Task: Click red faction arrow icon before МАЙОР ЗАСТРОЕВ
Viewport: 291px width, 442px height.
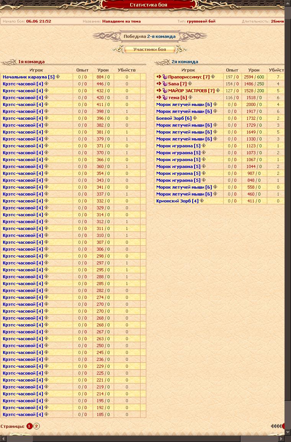Action: coord(159,90)
